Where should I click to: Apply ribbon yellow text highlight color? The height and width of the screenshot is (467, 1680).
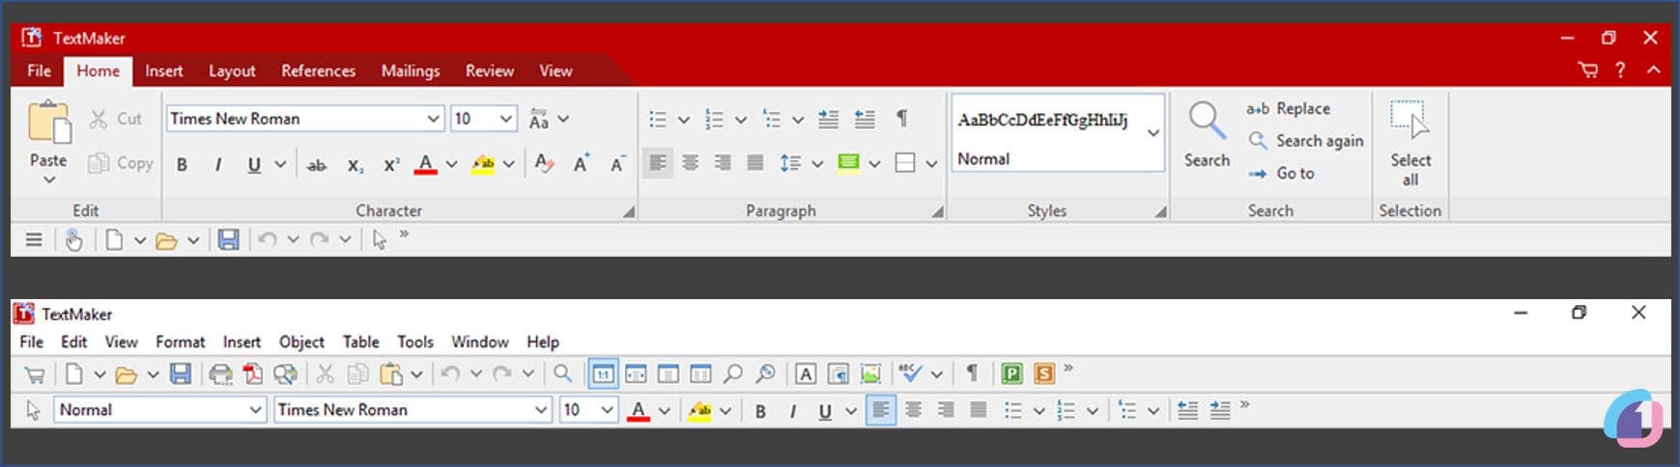pos(483,165)
